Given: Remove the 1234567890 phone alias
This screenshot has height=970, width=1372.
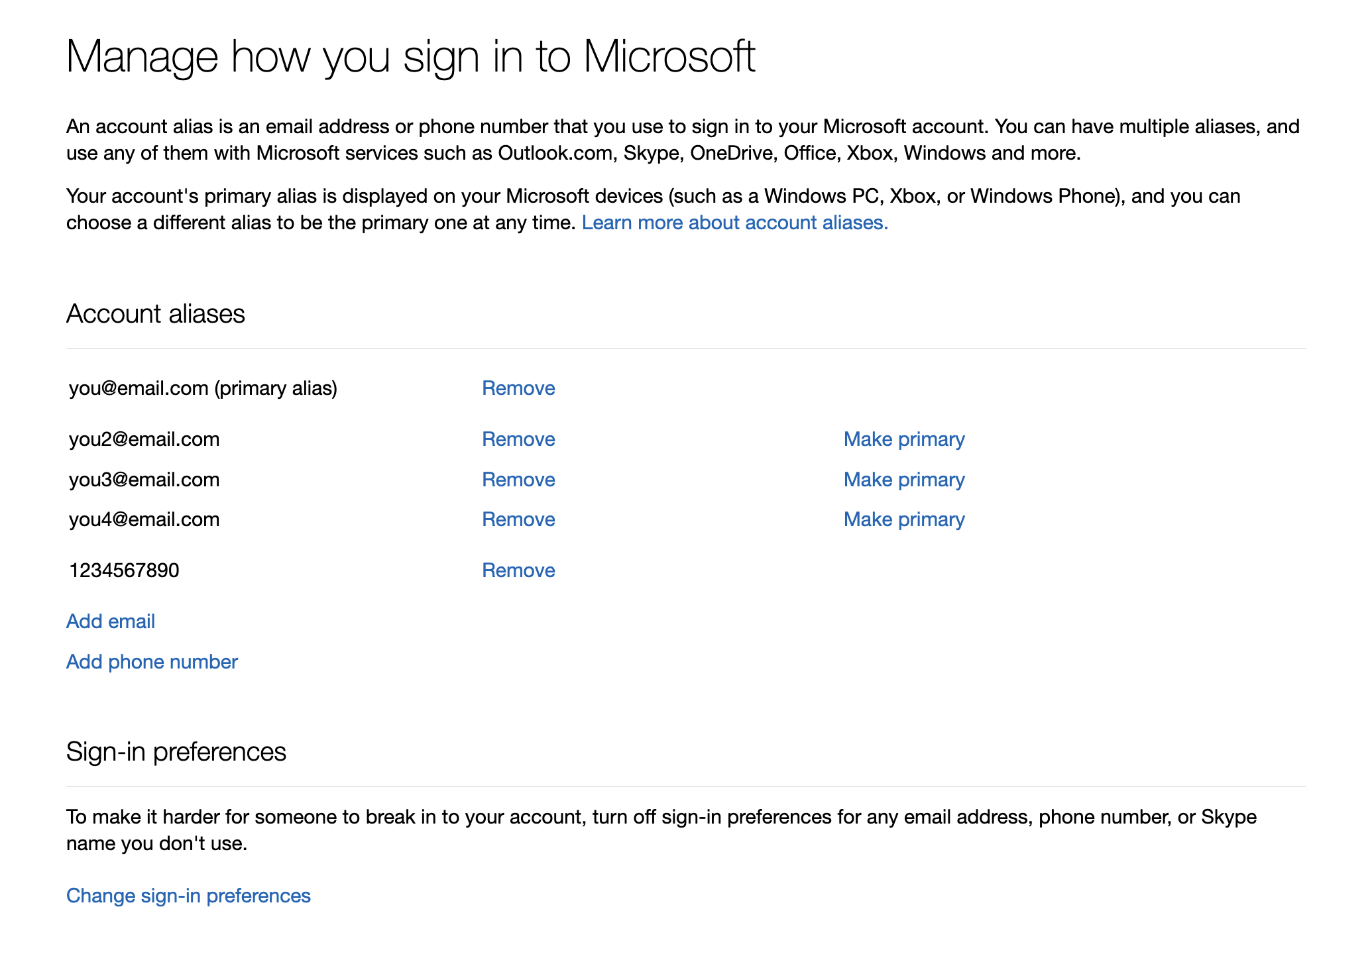Looking at the screenshot, I should click(518, 570).
